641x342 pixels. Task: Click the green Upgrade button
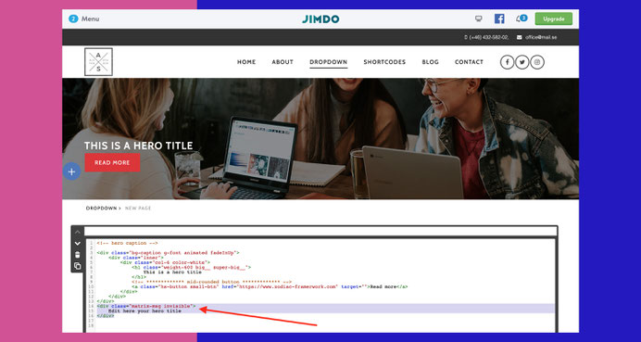coord(554,19)
